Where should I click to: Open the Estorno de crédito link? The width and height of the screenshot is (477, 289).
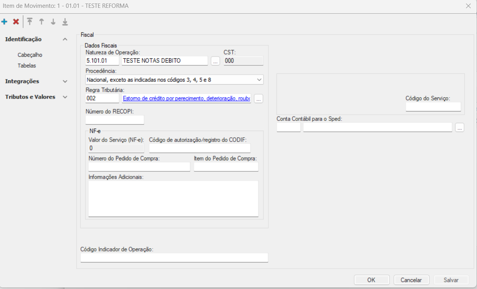click(x=186, y=99)
